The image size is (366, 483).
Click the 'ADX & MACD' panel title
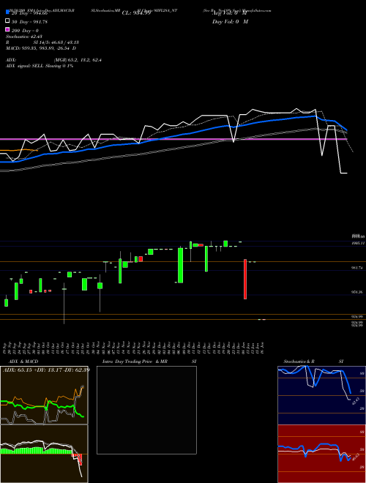23,362
